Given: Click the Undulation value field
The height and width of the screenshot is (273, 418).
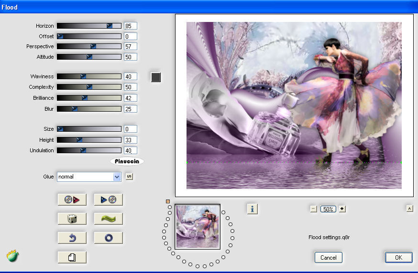Looking at the screenshot, I should pyautogui.click(x=131, y=150).
